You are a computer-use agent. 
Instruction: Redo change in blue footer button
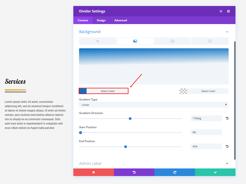click(175, 172)
